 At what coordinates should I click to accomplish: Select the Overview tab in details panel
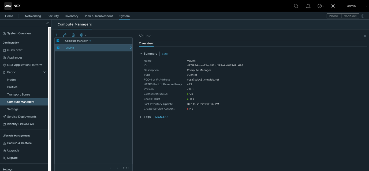tap(146, 43)
